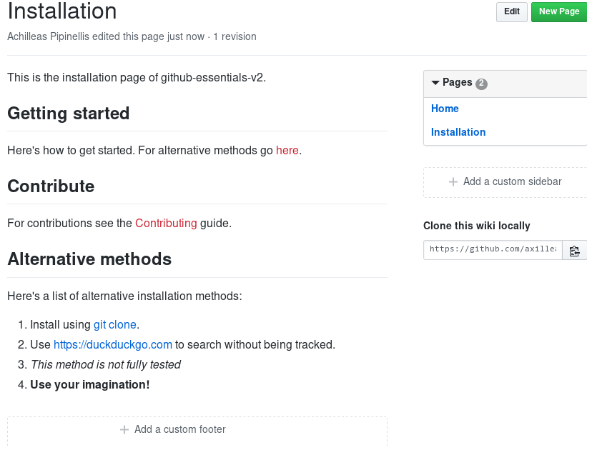Follow the red "here" link

tap(287, 150)
